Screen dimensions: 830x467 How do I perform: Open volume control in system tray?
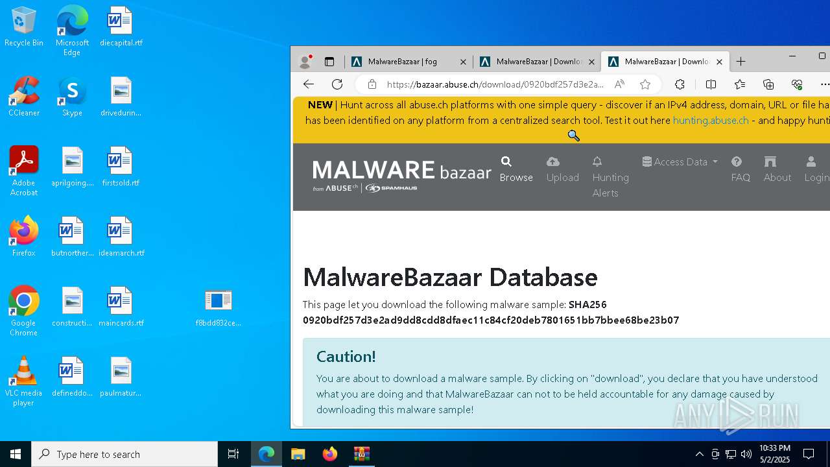tap(746, 454)
